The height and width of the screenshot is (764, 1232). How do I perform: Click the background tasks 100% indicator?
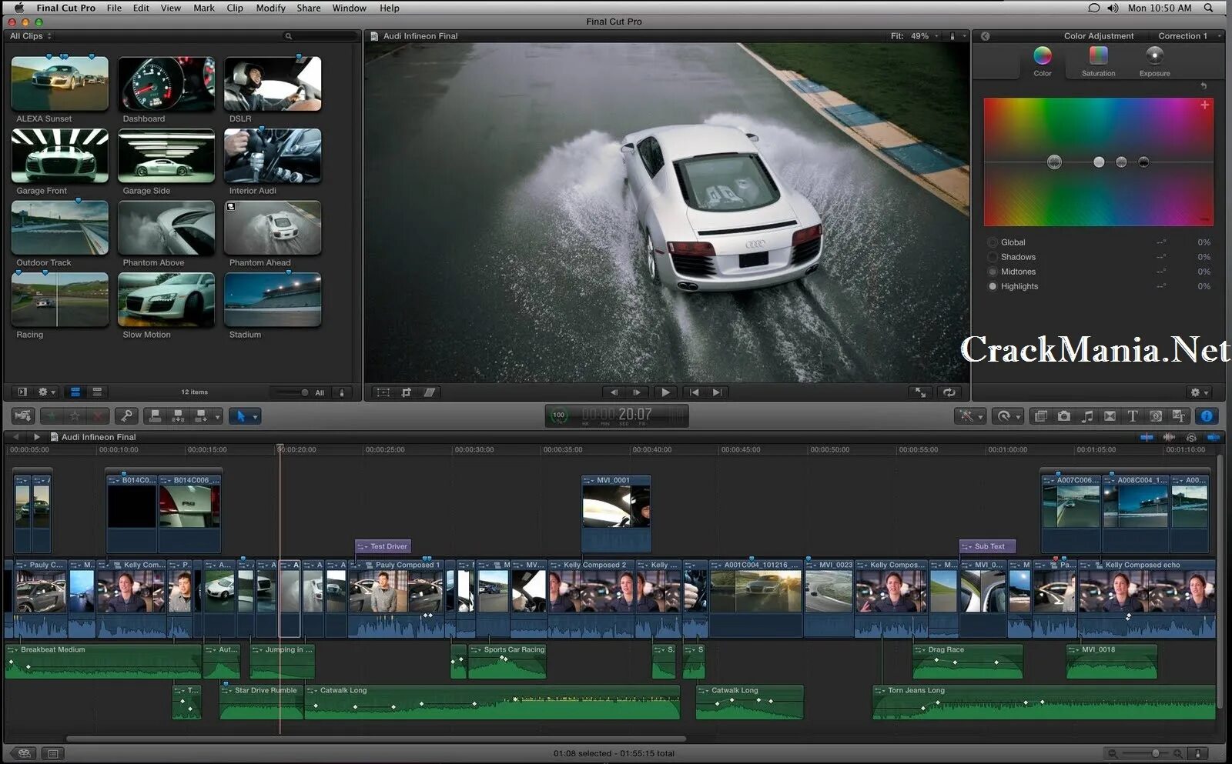pos(558,415)
